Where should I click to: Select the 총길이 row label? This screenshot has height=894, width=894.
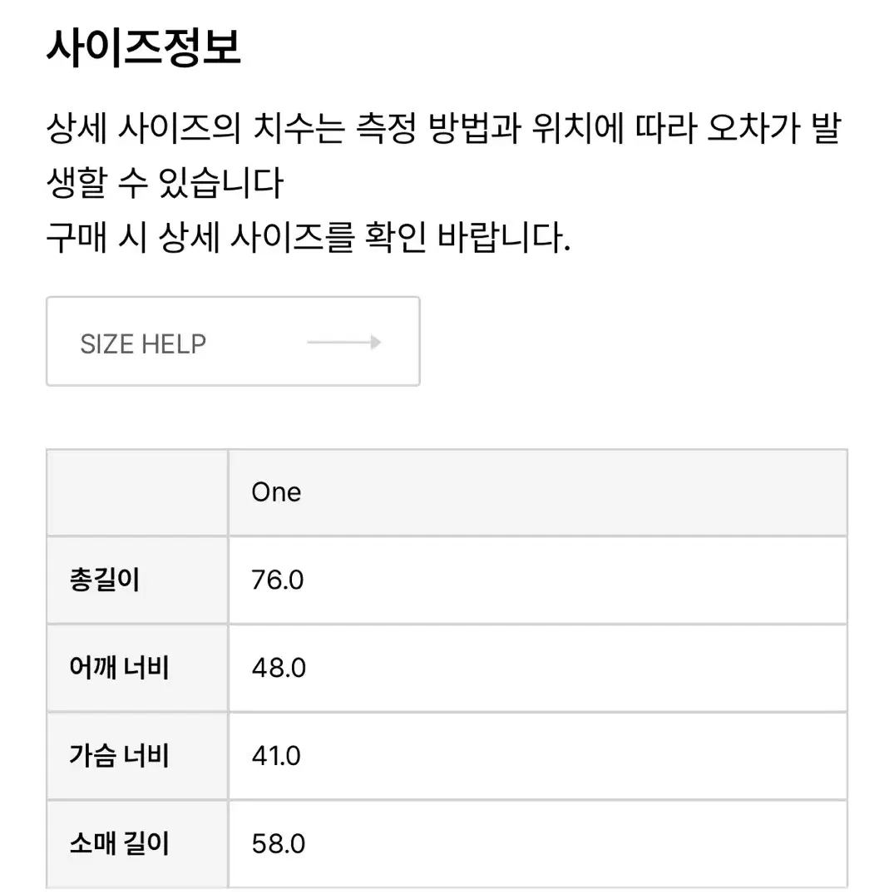coord(104,580)
